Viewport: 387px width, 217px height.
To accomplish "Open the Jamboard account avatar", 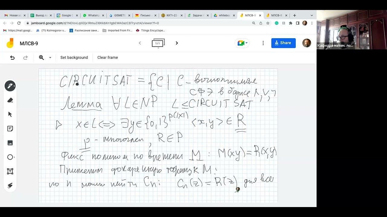I will tap(307, 43).
